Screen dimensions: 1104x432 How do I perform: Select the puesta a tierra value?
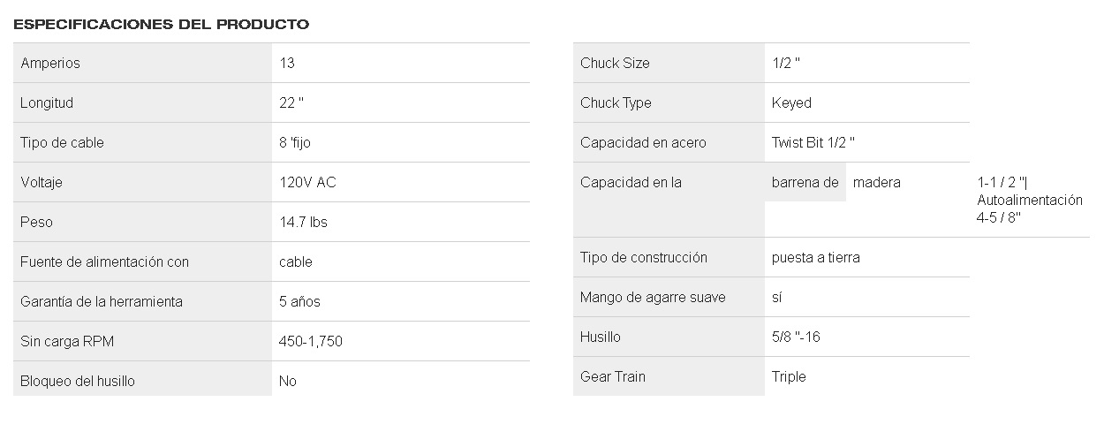816,257
